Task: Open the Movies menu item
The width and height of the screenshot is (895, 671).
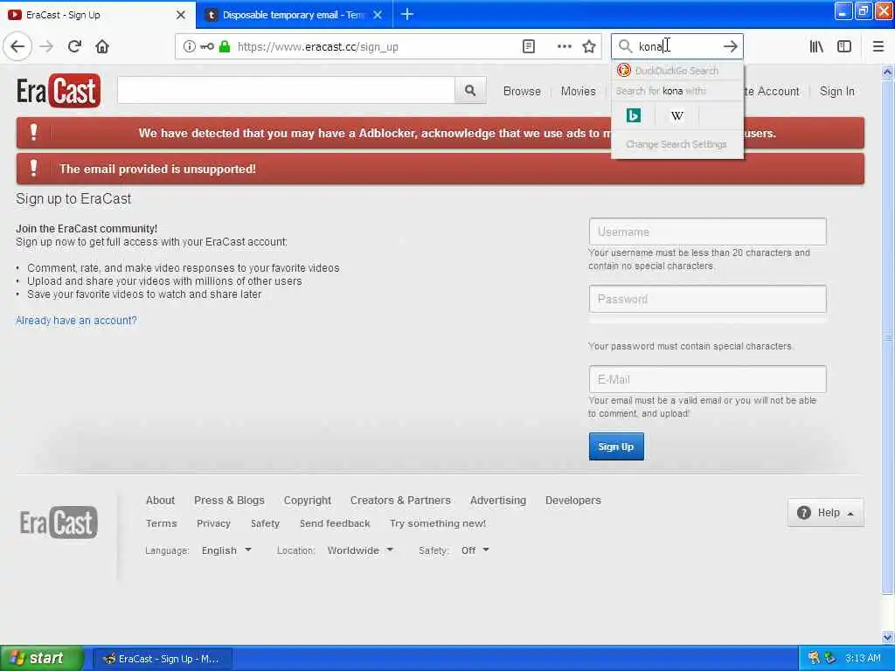Action: [x=578, y=91]
